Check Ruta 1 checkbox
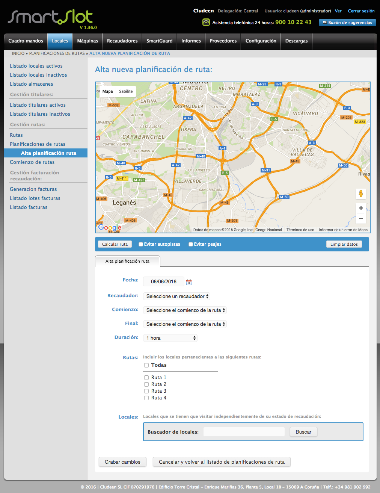Viewport: 380px width, 493px height. tap(146, 378)
